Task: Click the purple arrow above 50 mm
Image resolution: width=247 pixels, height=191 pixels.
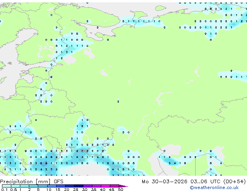Action: (123, 186)
